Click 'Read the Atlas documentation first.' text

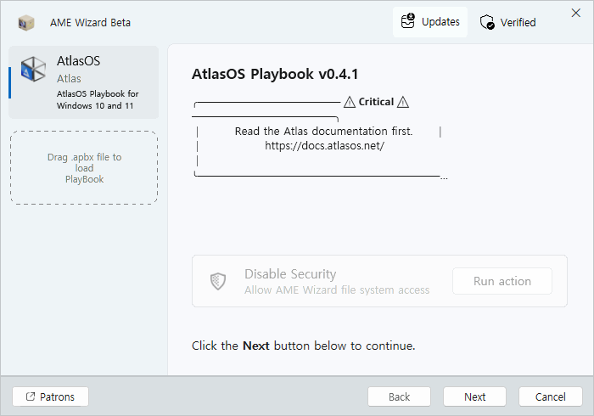pyautogui.click(x=323, y=131)
